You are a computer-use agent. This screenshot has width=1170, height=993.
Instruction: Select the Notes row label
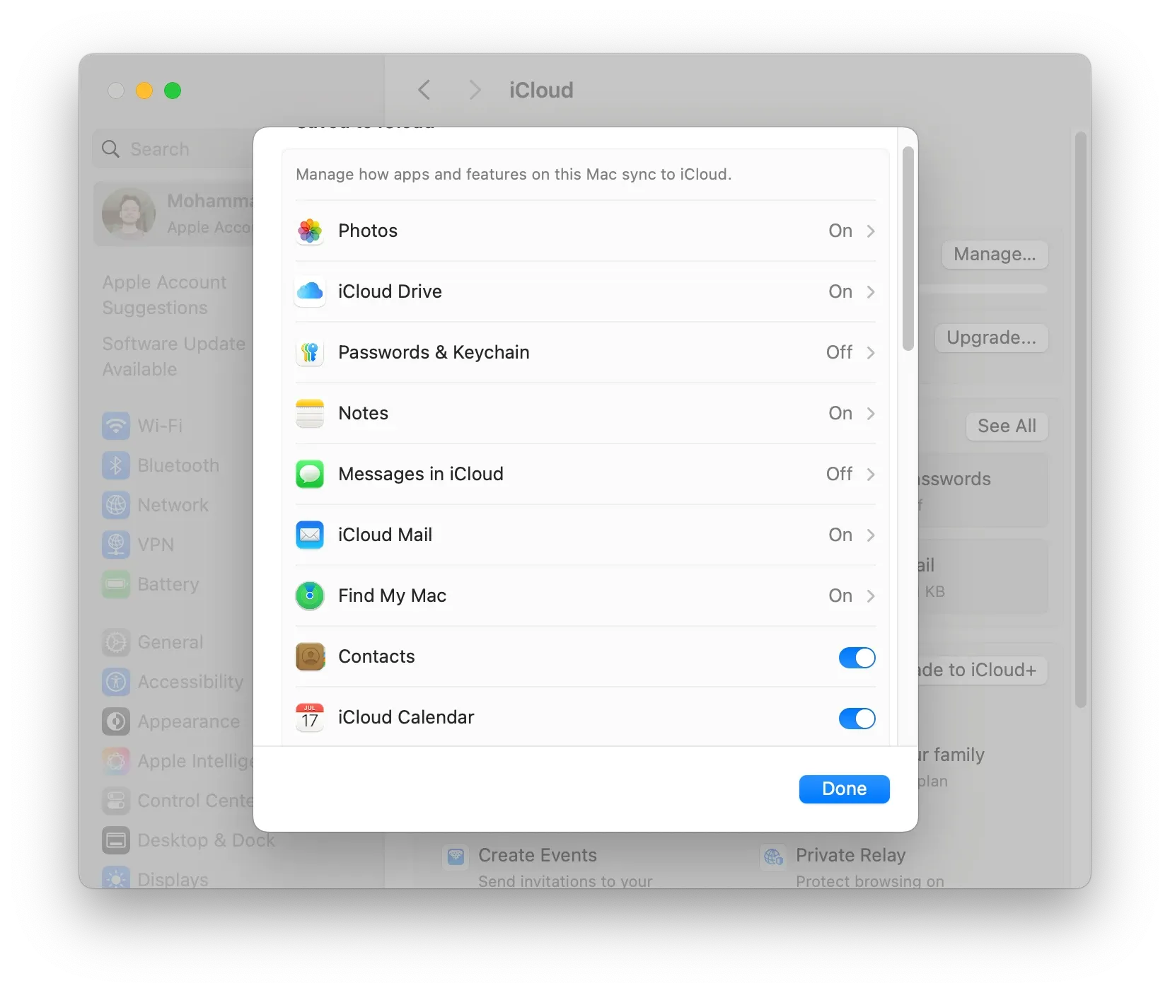pyautogui.click(x=363, y=413)
